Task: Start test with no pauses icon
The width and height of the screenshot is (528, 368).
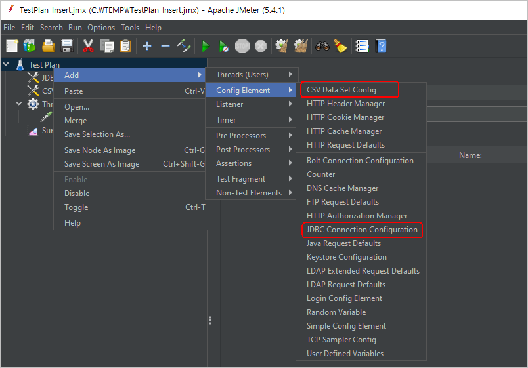Action: [x=223, y=46]
